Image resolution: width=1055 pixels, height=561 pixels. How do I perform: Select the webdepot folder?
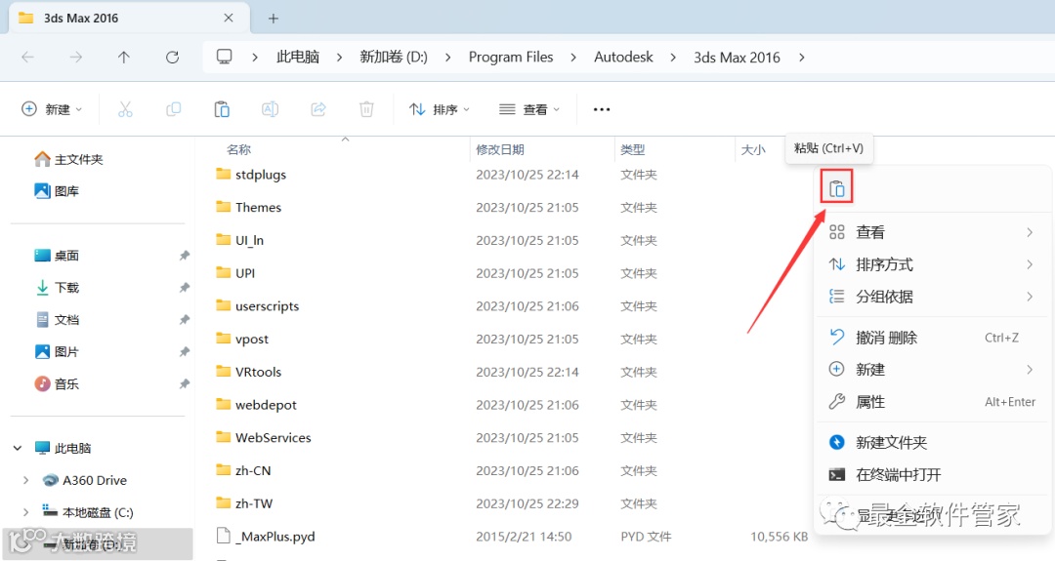click(x=256, y=405)
